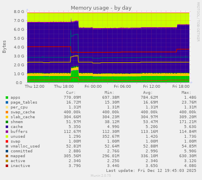Click the 'per_cpu' legend label
The height and width of the screenshot is (180, 202).
coord(19,107)
